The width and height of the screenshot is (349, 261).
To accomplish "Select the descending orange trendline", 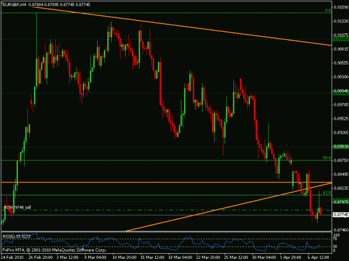I will 181,26.
